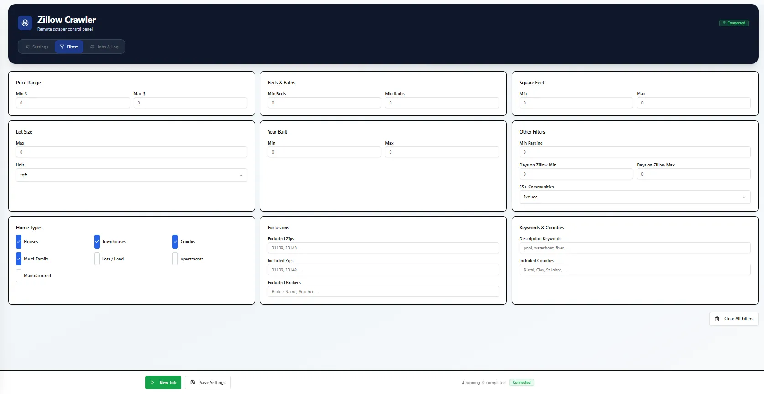Click the Min Baths field
This screenshot has height=394, width=764.
(x=442, y=103)
